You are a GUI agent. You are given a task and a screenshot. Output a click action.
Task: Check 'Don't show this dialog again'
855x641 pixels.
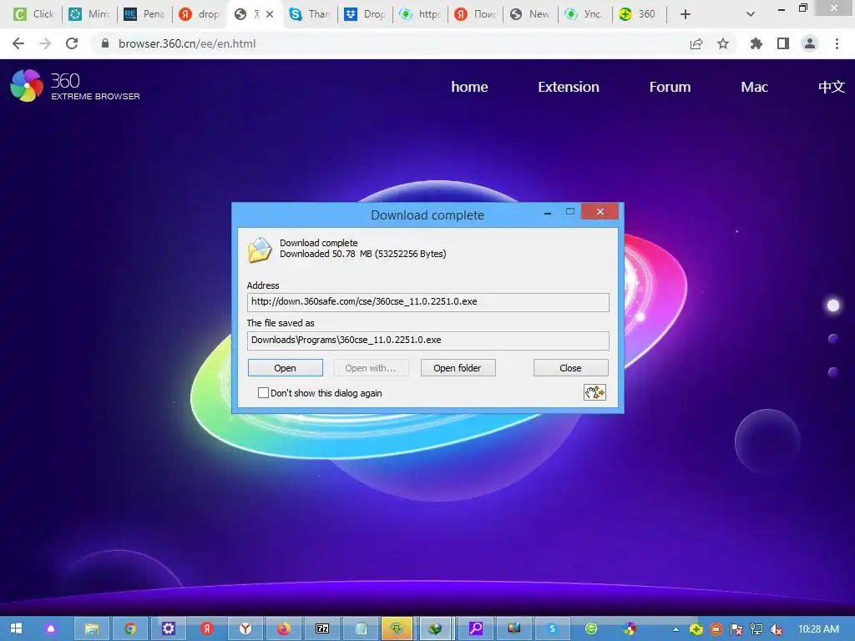pos(263,393)
